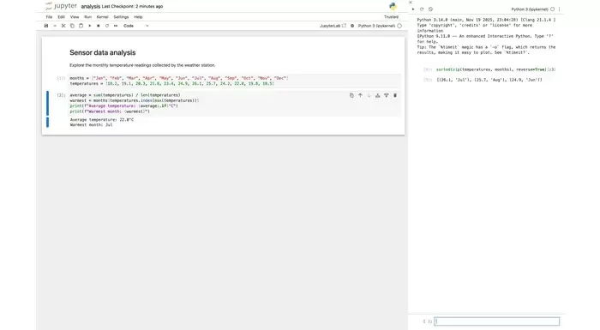The image size is (600, 330).
Task: Move cell 2 up with the arrow icon
Action: click(x=360, y=95)
